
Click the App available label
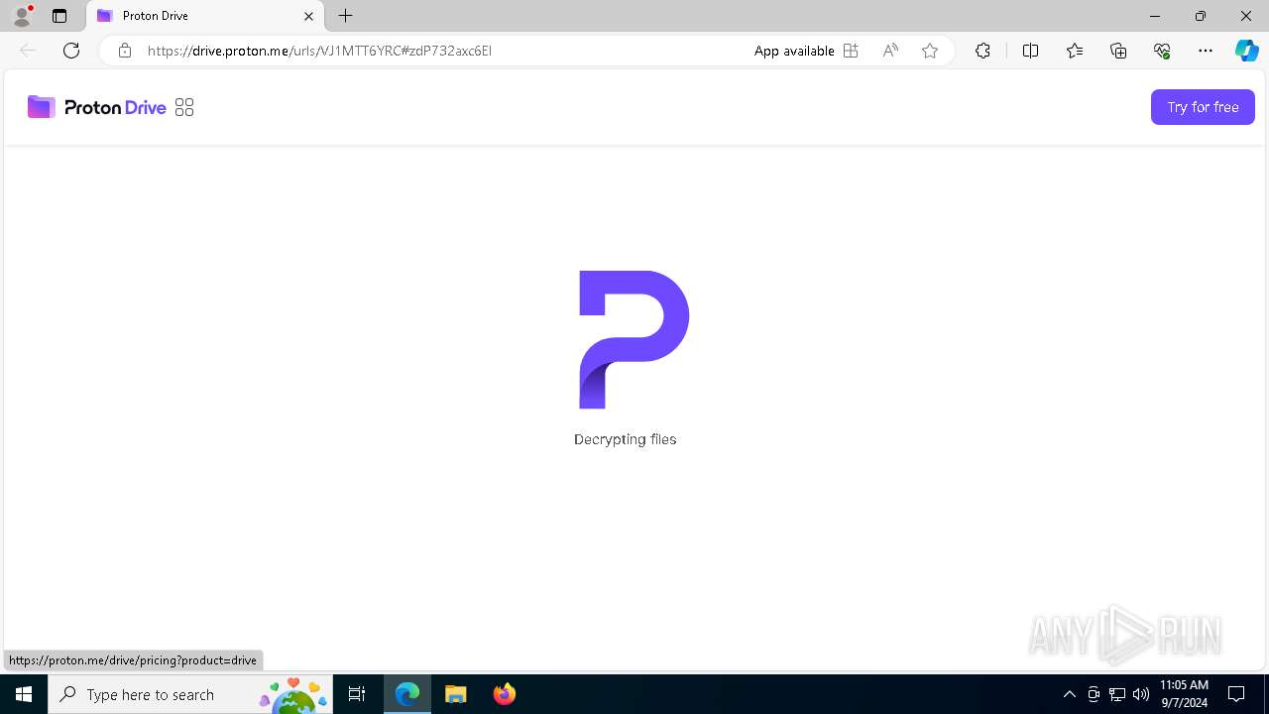(x=794, y=51)
